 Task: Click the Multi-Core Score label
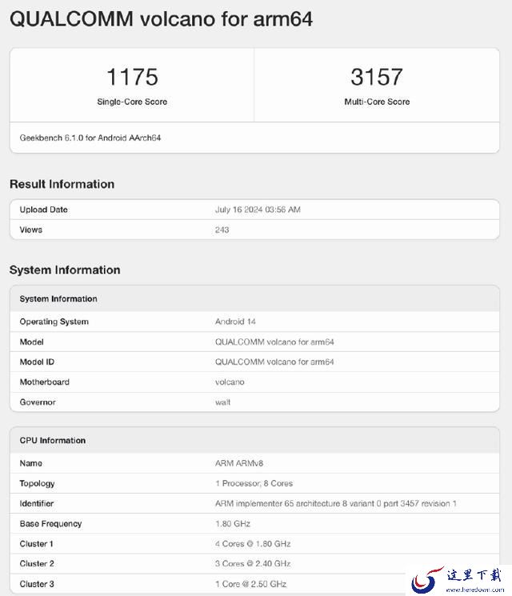point(377,102)
